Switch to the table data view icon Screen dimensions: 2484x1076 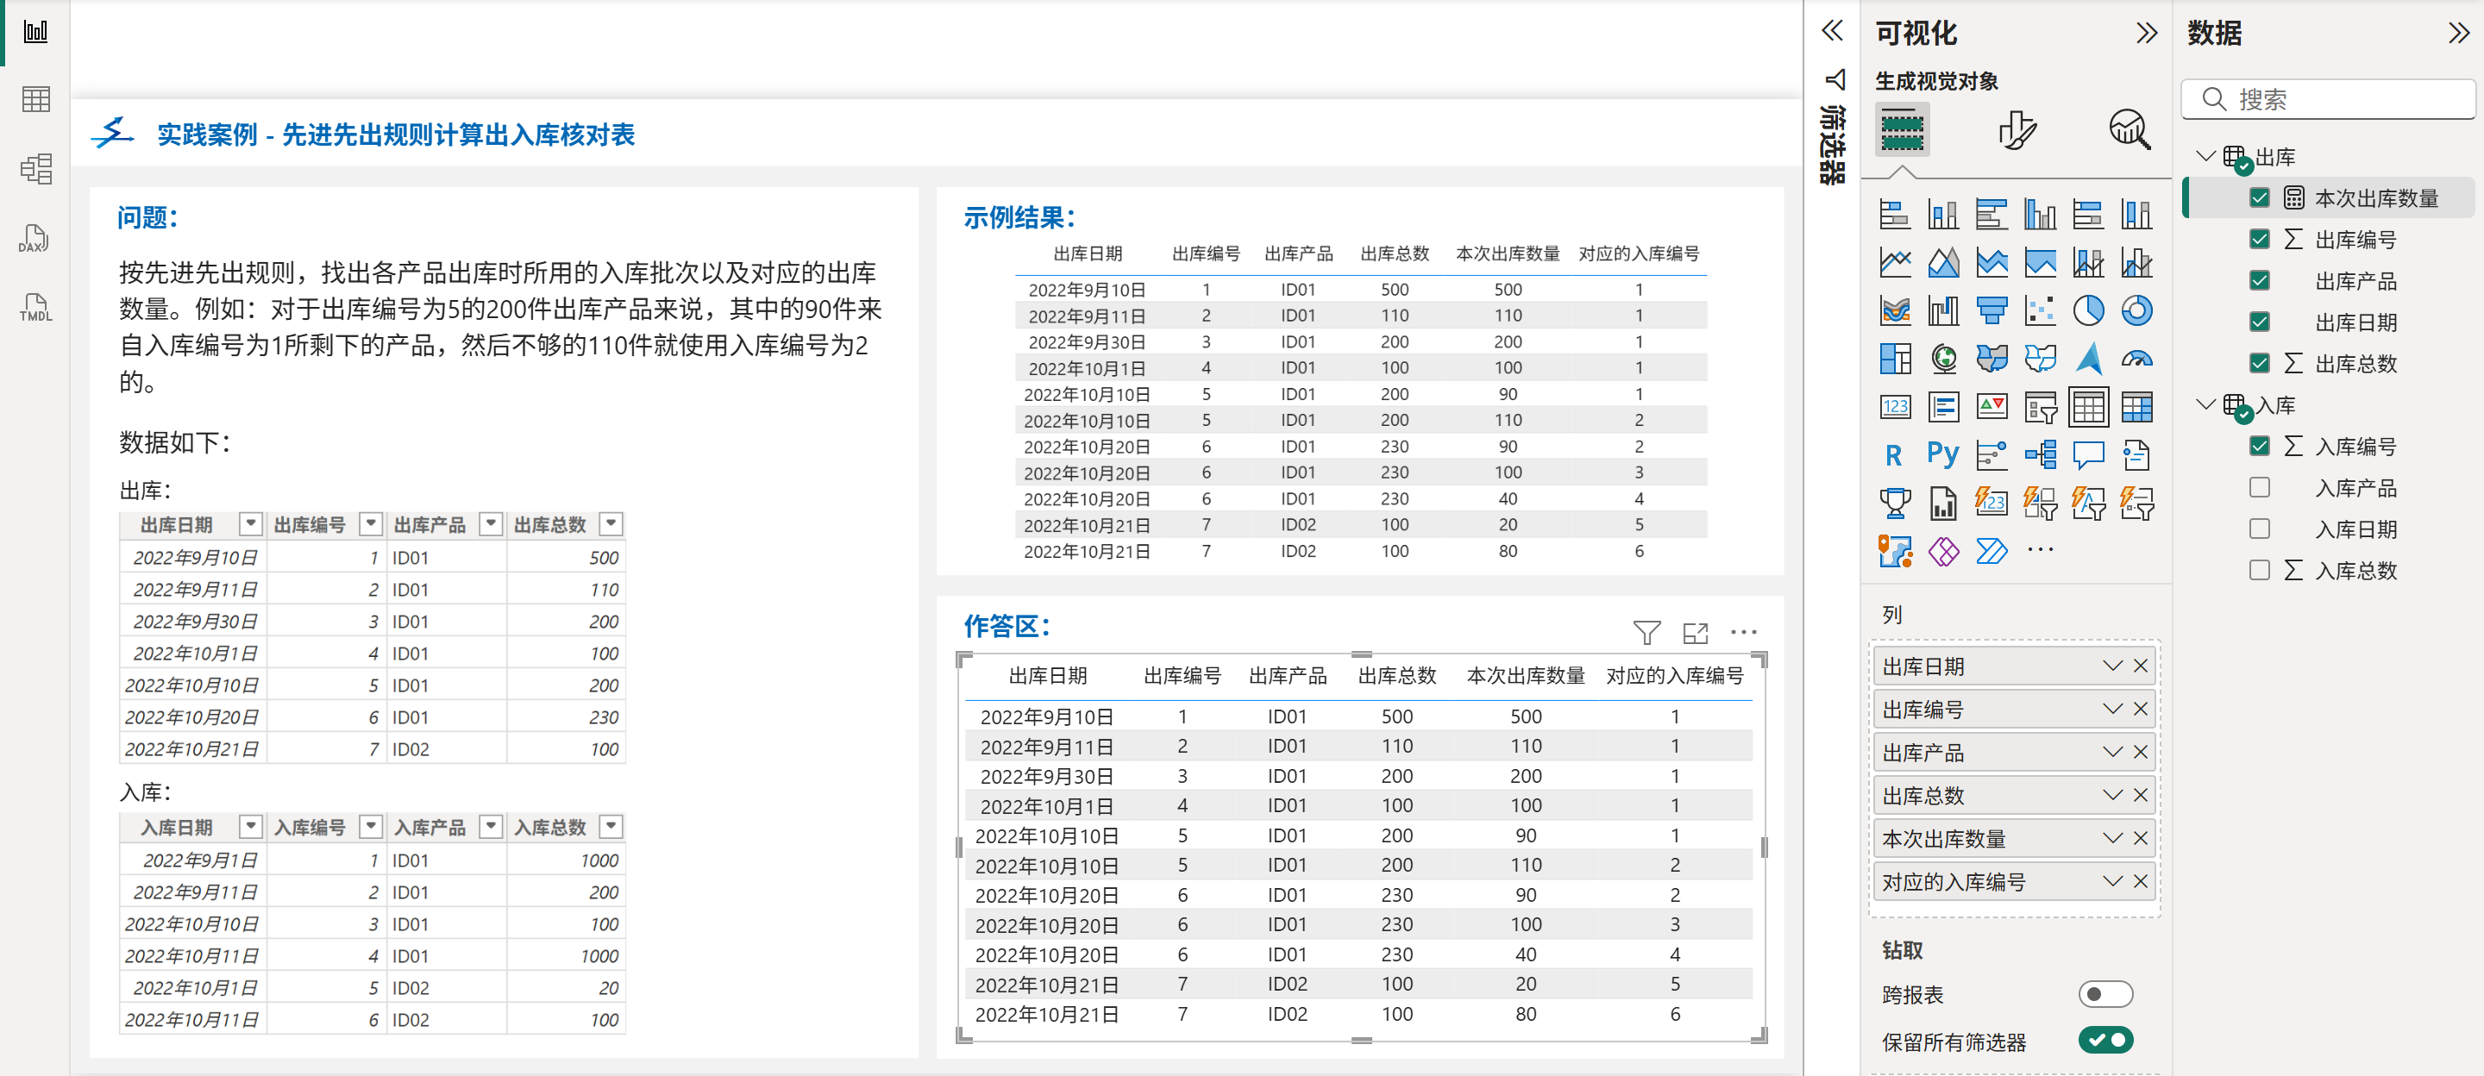(x=34, y=99)
